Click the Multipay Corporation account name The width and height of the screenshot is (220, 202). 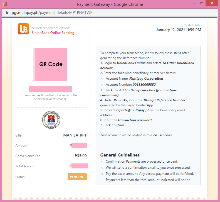tap(146, 79)
